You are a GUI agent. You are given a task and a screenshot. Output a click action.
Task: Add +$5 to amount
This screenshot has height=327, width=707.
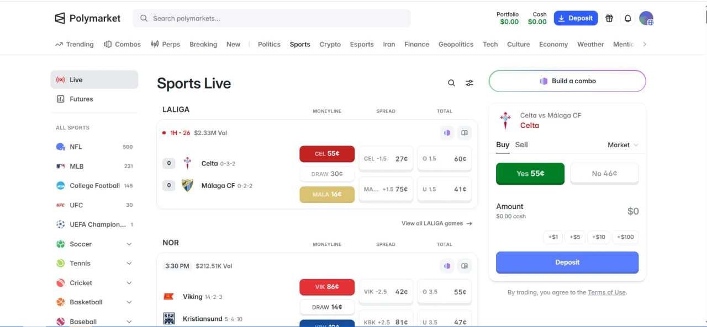[x=575, y=237]
